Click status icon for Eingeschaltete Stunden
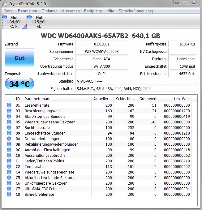 [9, 133]
